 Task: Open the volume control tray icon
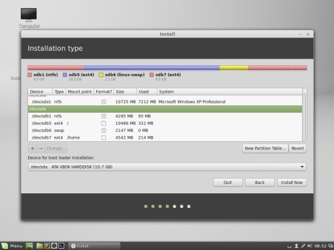(x=309, y=246)
